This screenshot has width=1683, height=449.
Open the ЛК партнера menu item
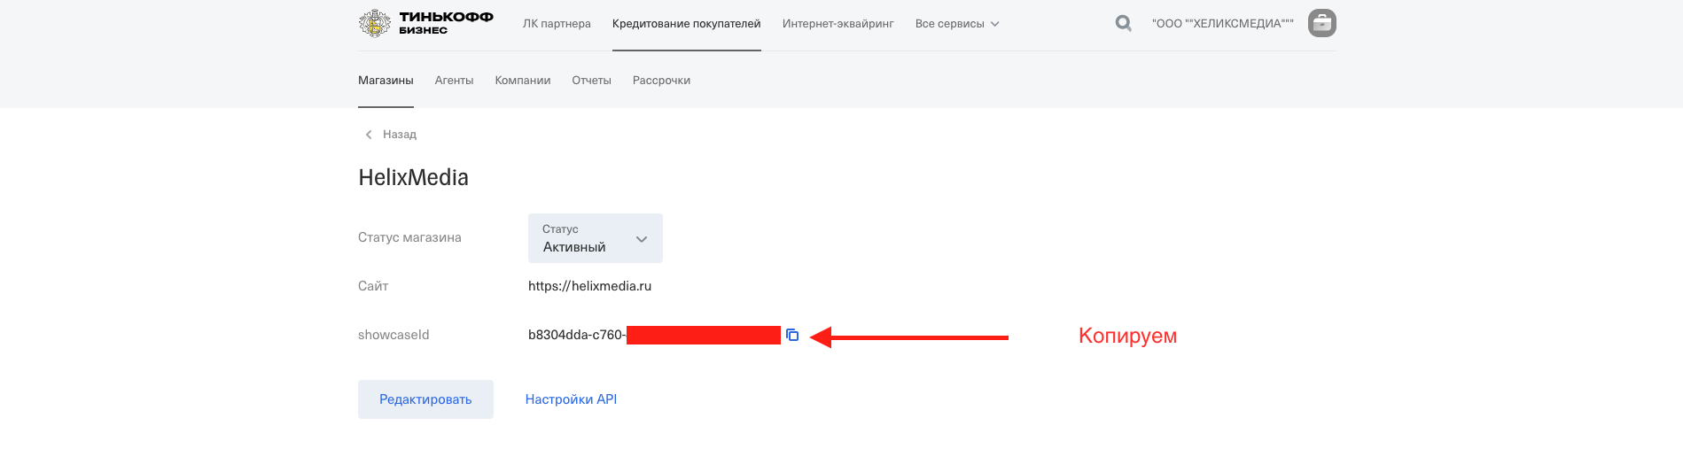pos(557,24)
